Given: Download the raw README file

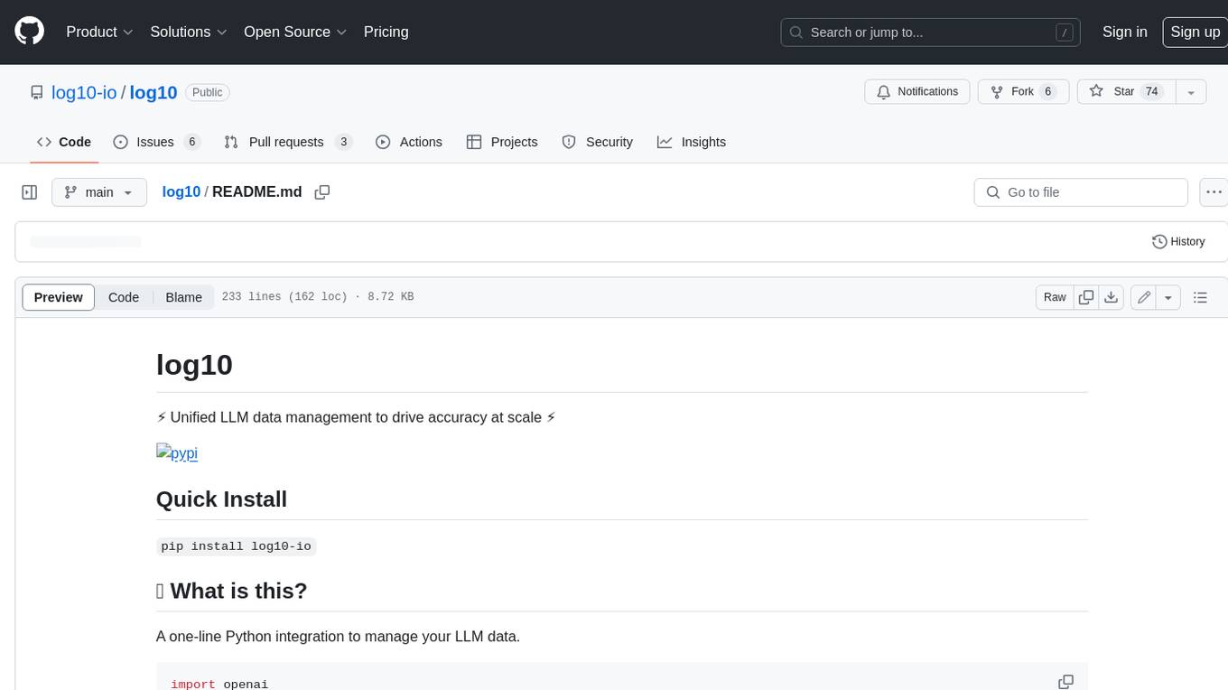Looking at the screenshot, I should click(x=1112, y=297).
